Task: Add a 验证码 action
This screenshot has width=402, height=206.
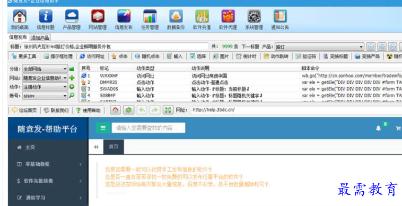Action: 306,56
